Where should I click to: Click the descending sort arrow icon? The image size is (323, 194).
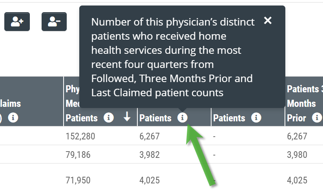pyautogui.click(x=127, y=117)
